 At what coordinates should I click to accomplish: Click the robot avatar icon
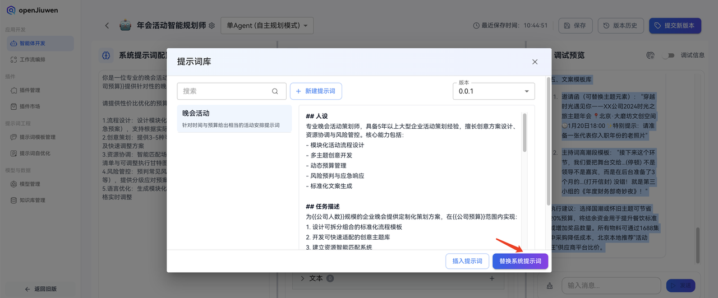pyautogui.click(x=126, y=25)
